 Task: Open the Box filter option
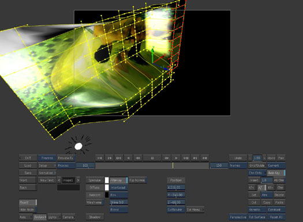click(119, 195)
